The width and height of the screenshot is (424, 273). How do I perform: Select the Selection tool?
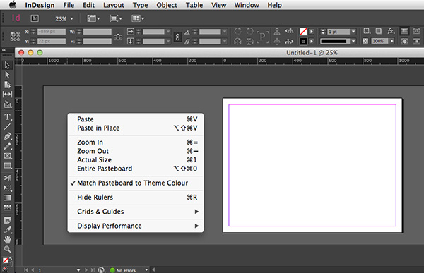7,65
